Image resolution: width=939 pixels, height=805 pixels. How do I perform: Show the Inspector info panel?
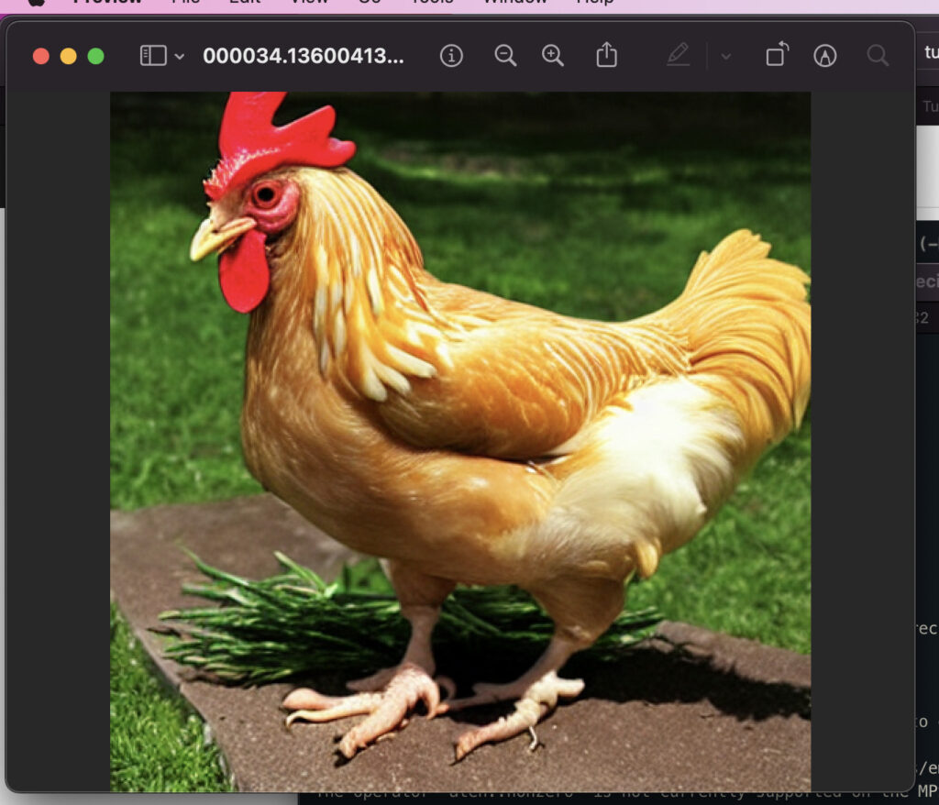click(x=451, y=56)
